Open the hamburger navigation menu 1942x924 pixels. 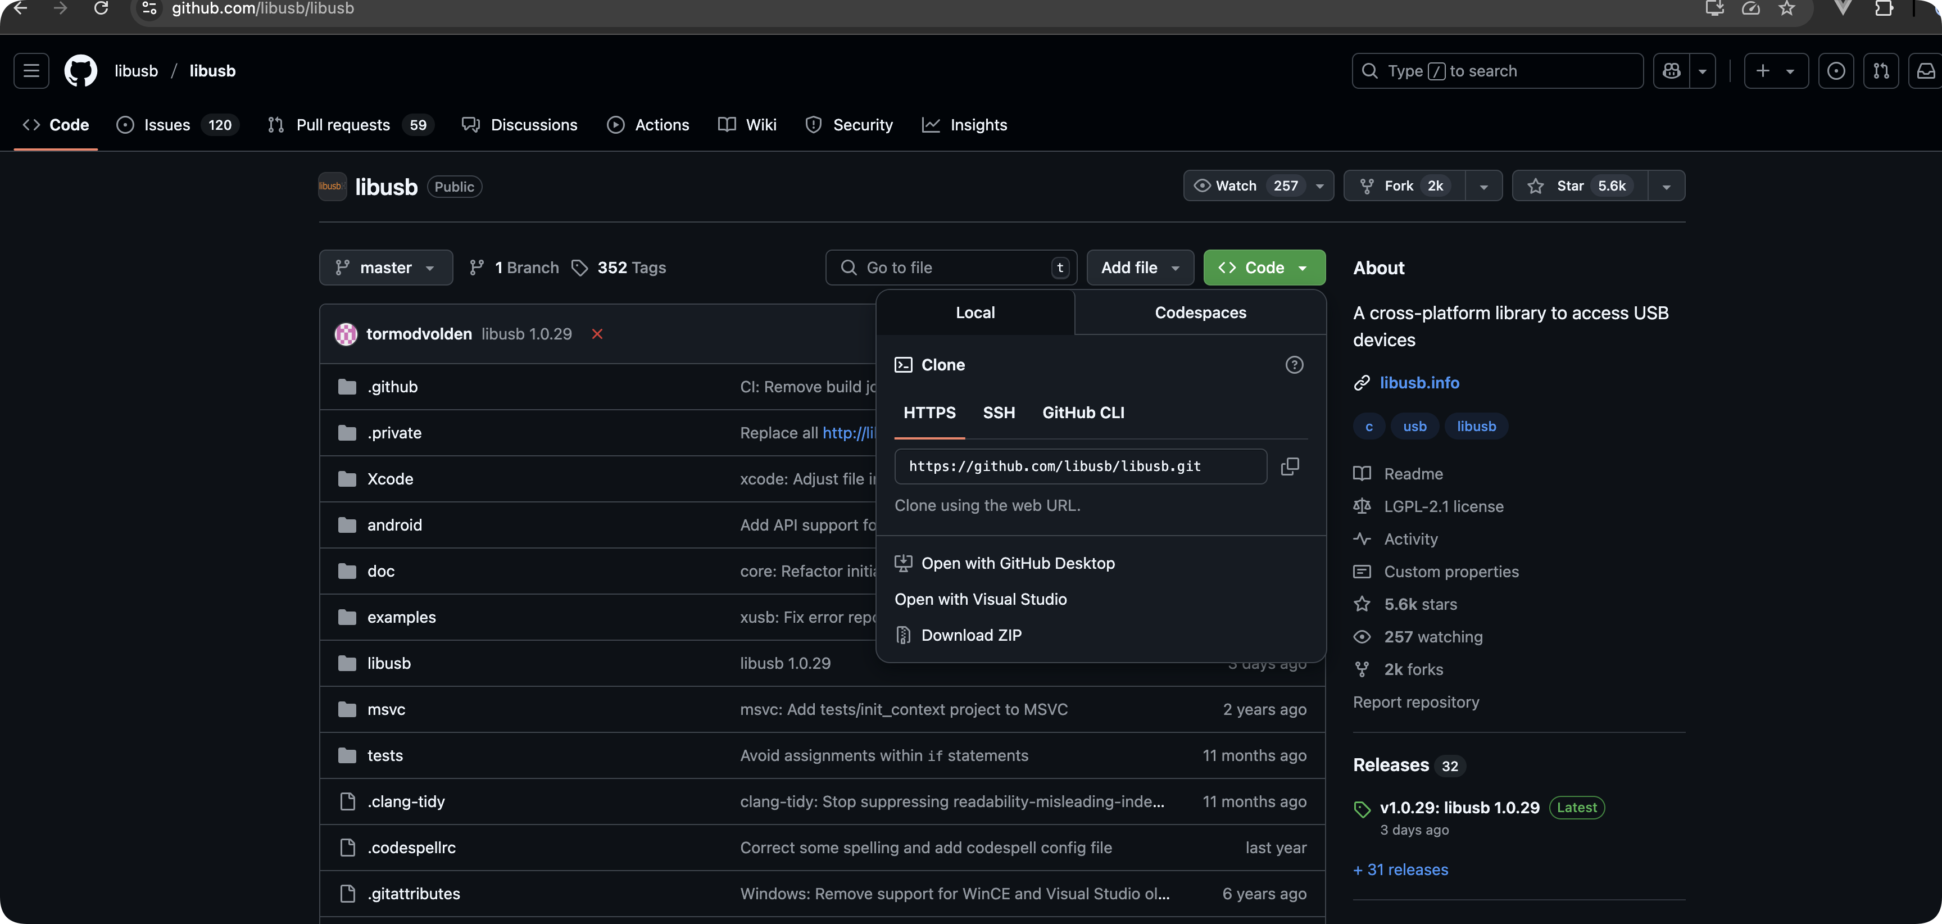[31, 71]
